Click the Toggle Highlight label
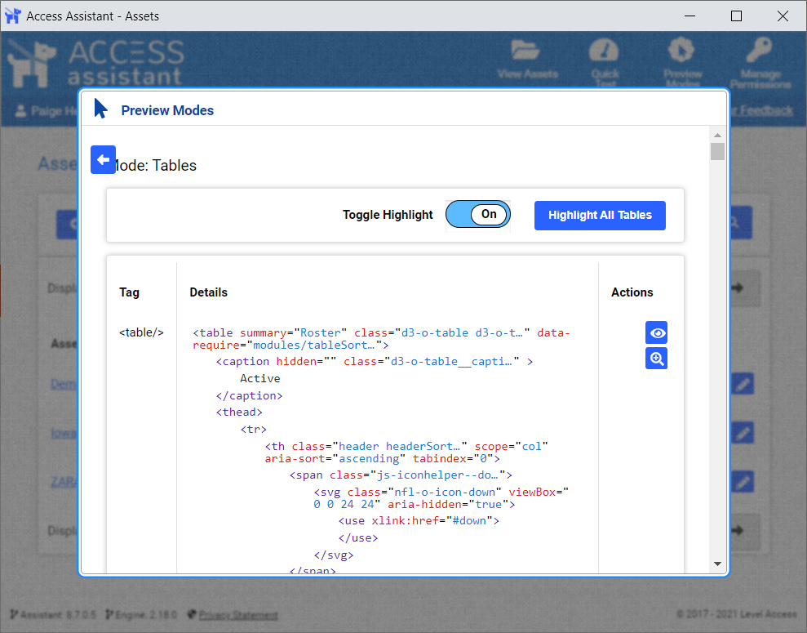The width and height of the screenshot is (807, 633). [x=388, y=215]
